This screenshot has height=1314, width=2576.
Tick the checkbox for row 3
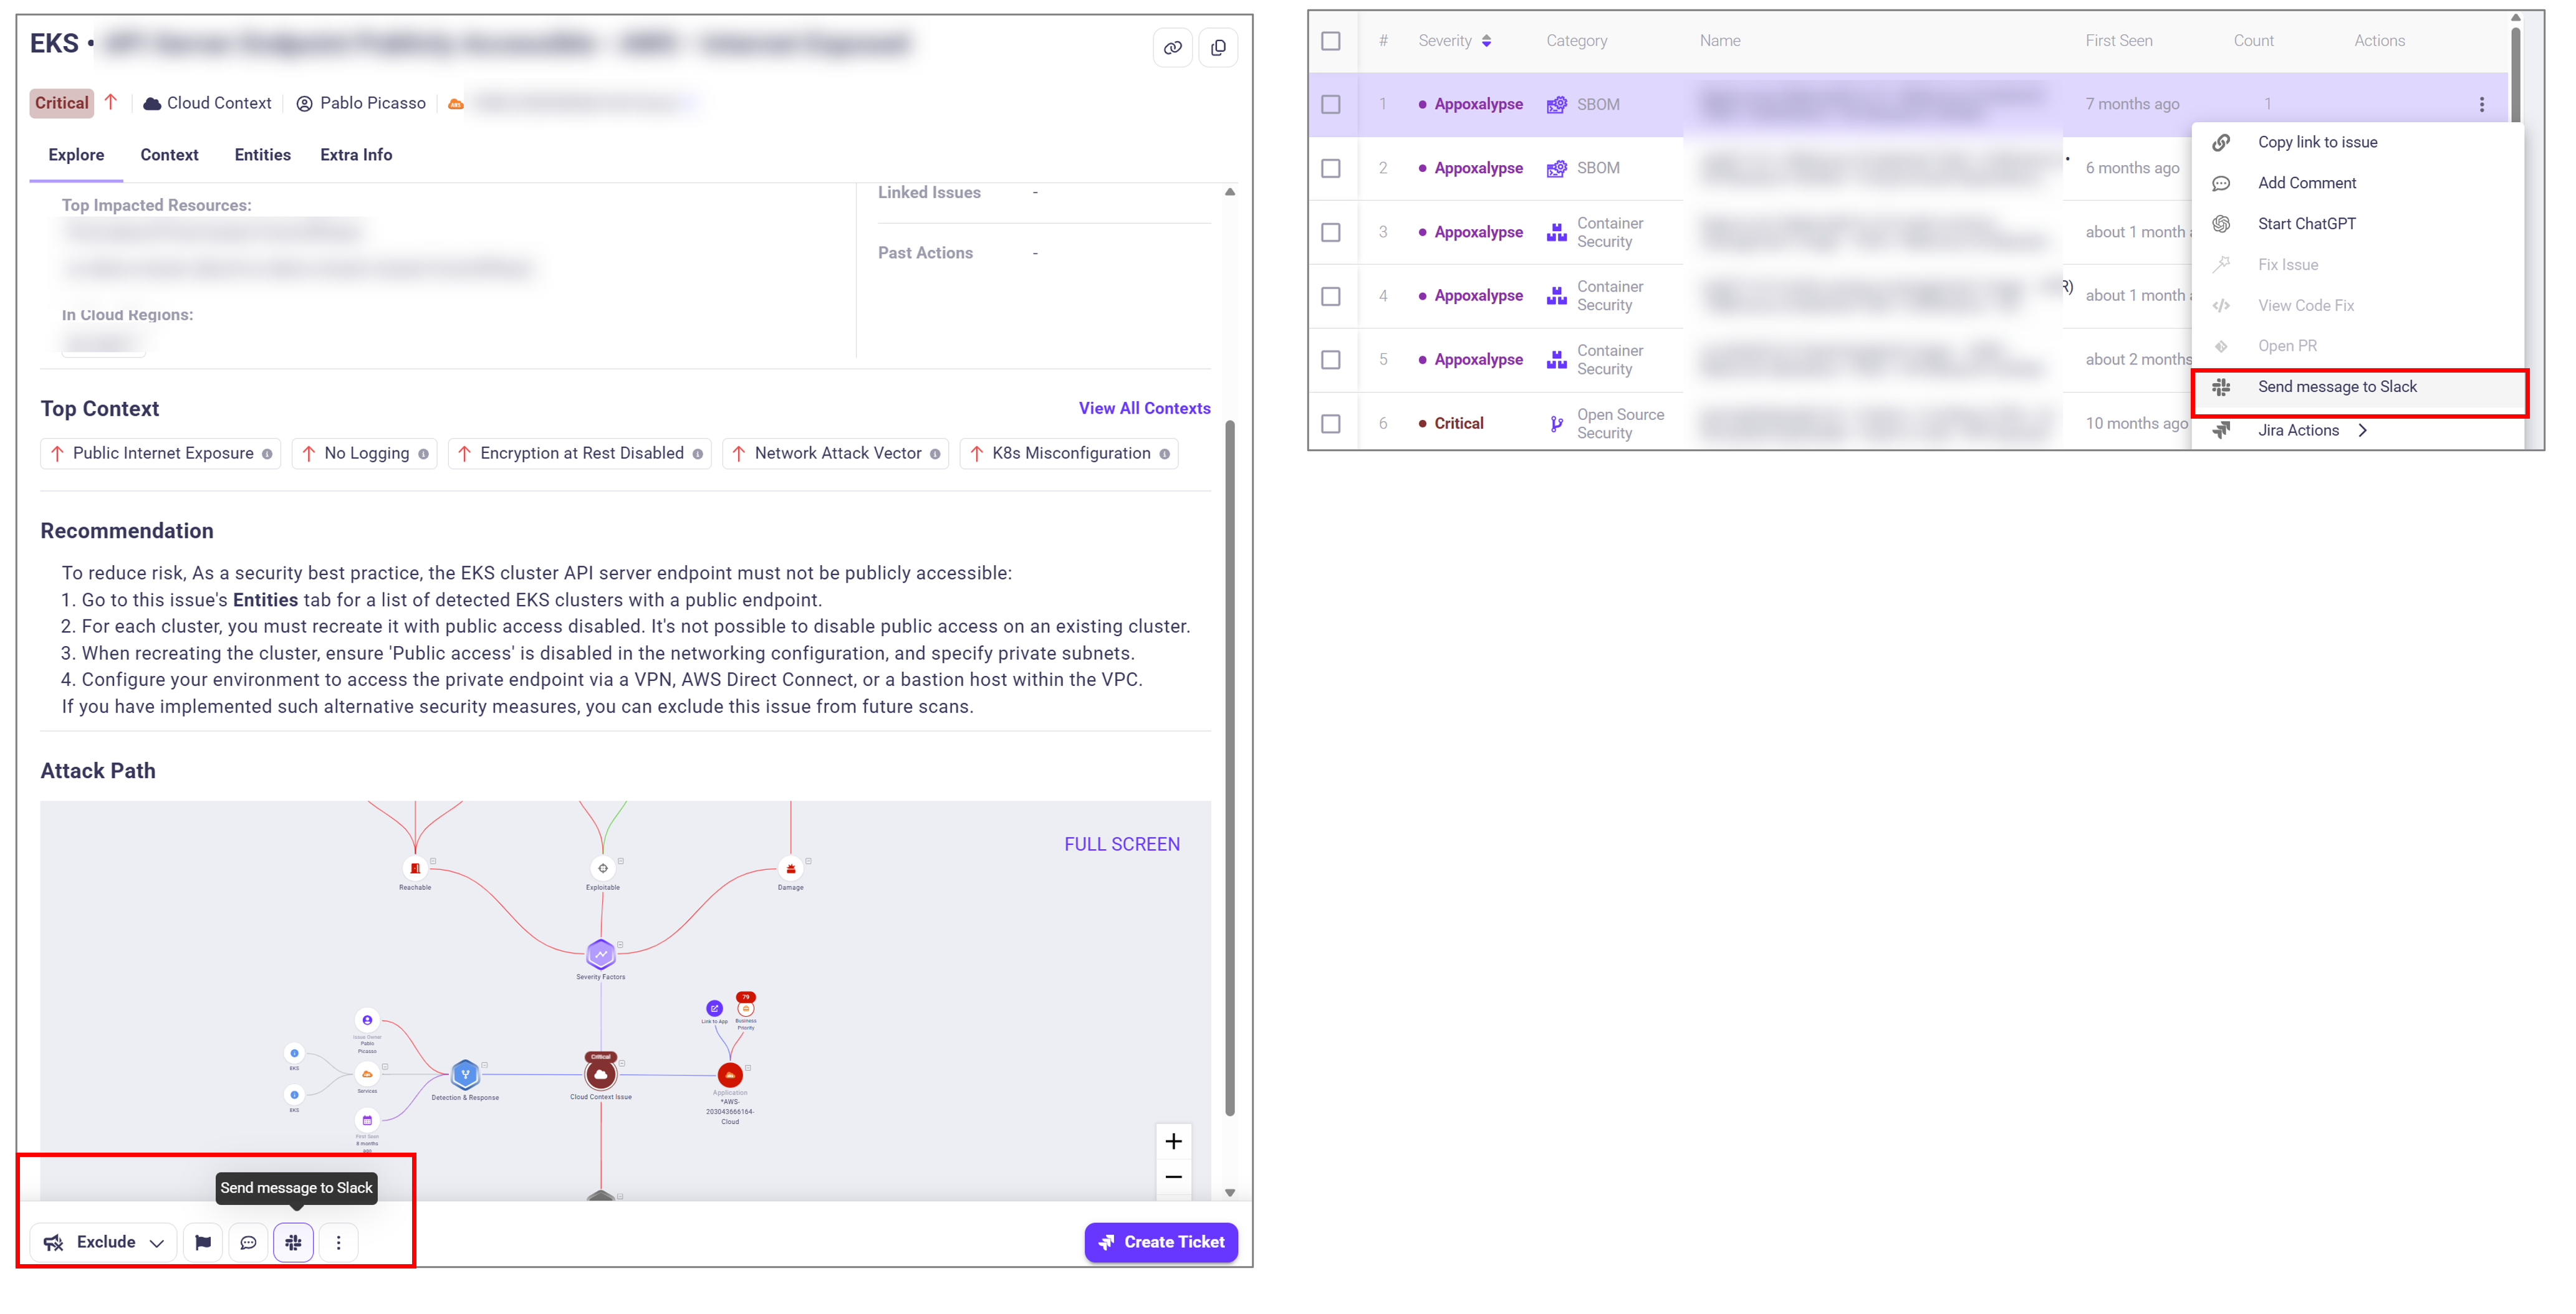pos(1330,232)
